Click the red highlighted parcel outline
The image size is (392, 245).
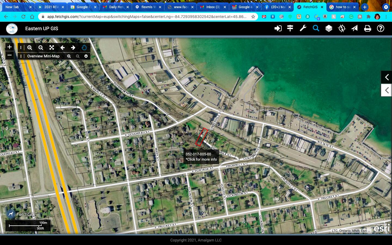click(201, 137)
